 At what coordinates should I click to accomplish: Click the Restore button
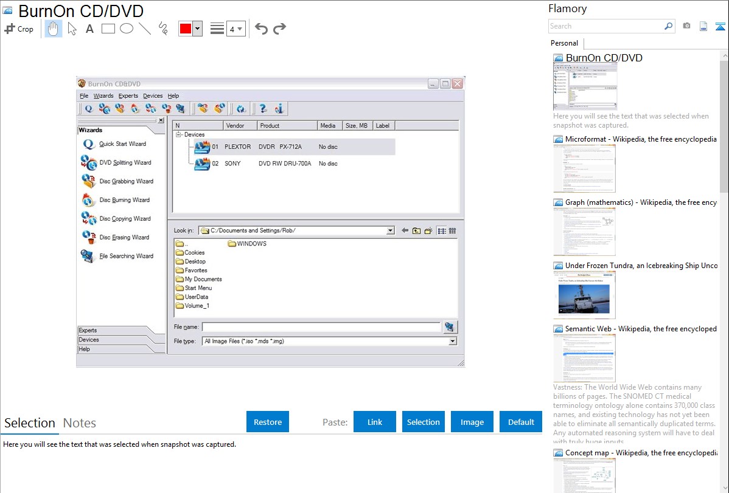[268, 422]
